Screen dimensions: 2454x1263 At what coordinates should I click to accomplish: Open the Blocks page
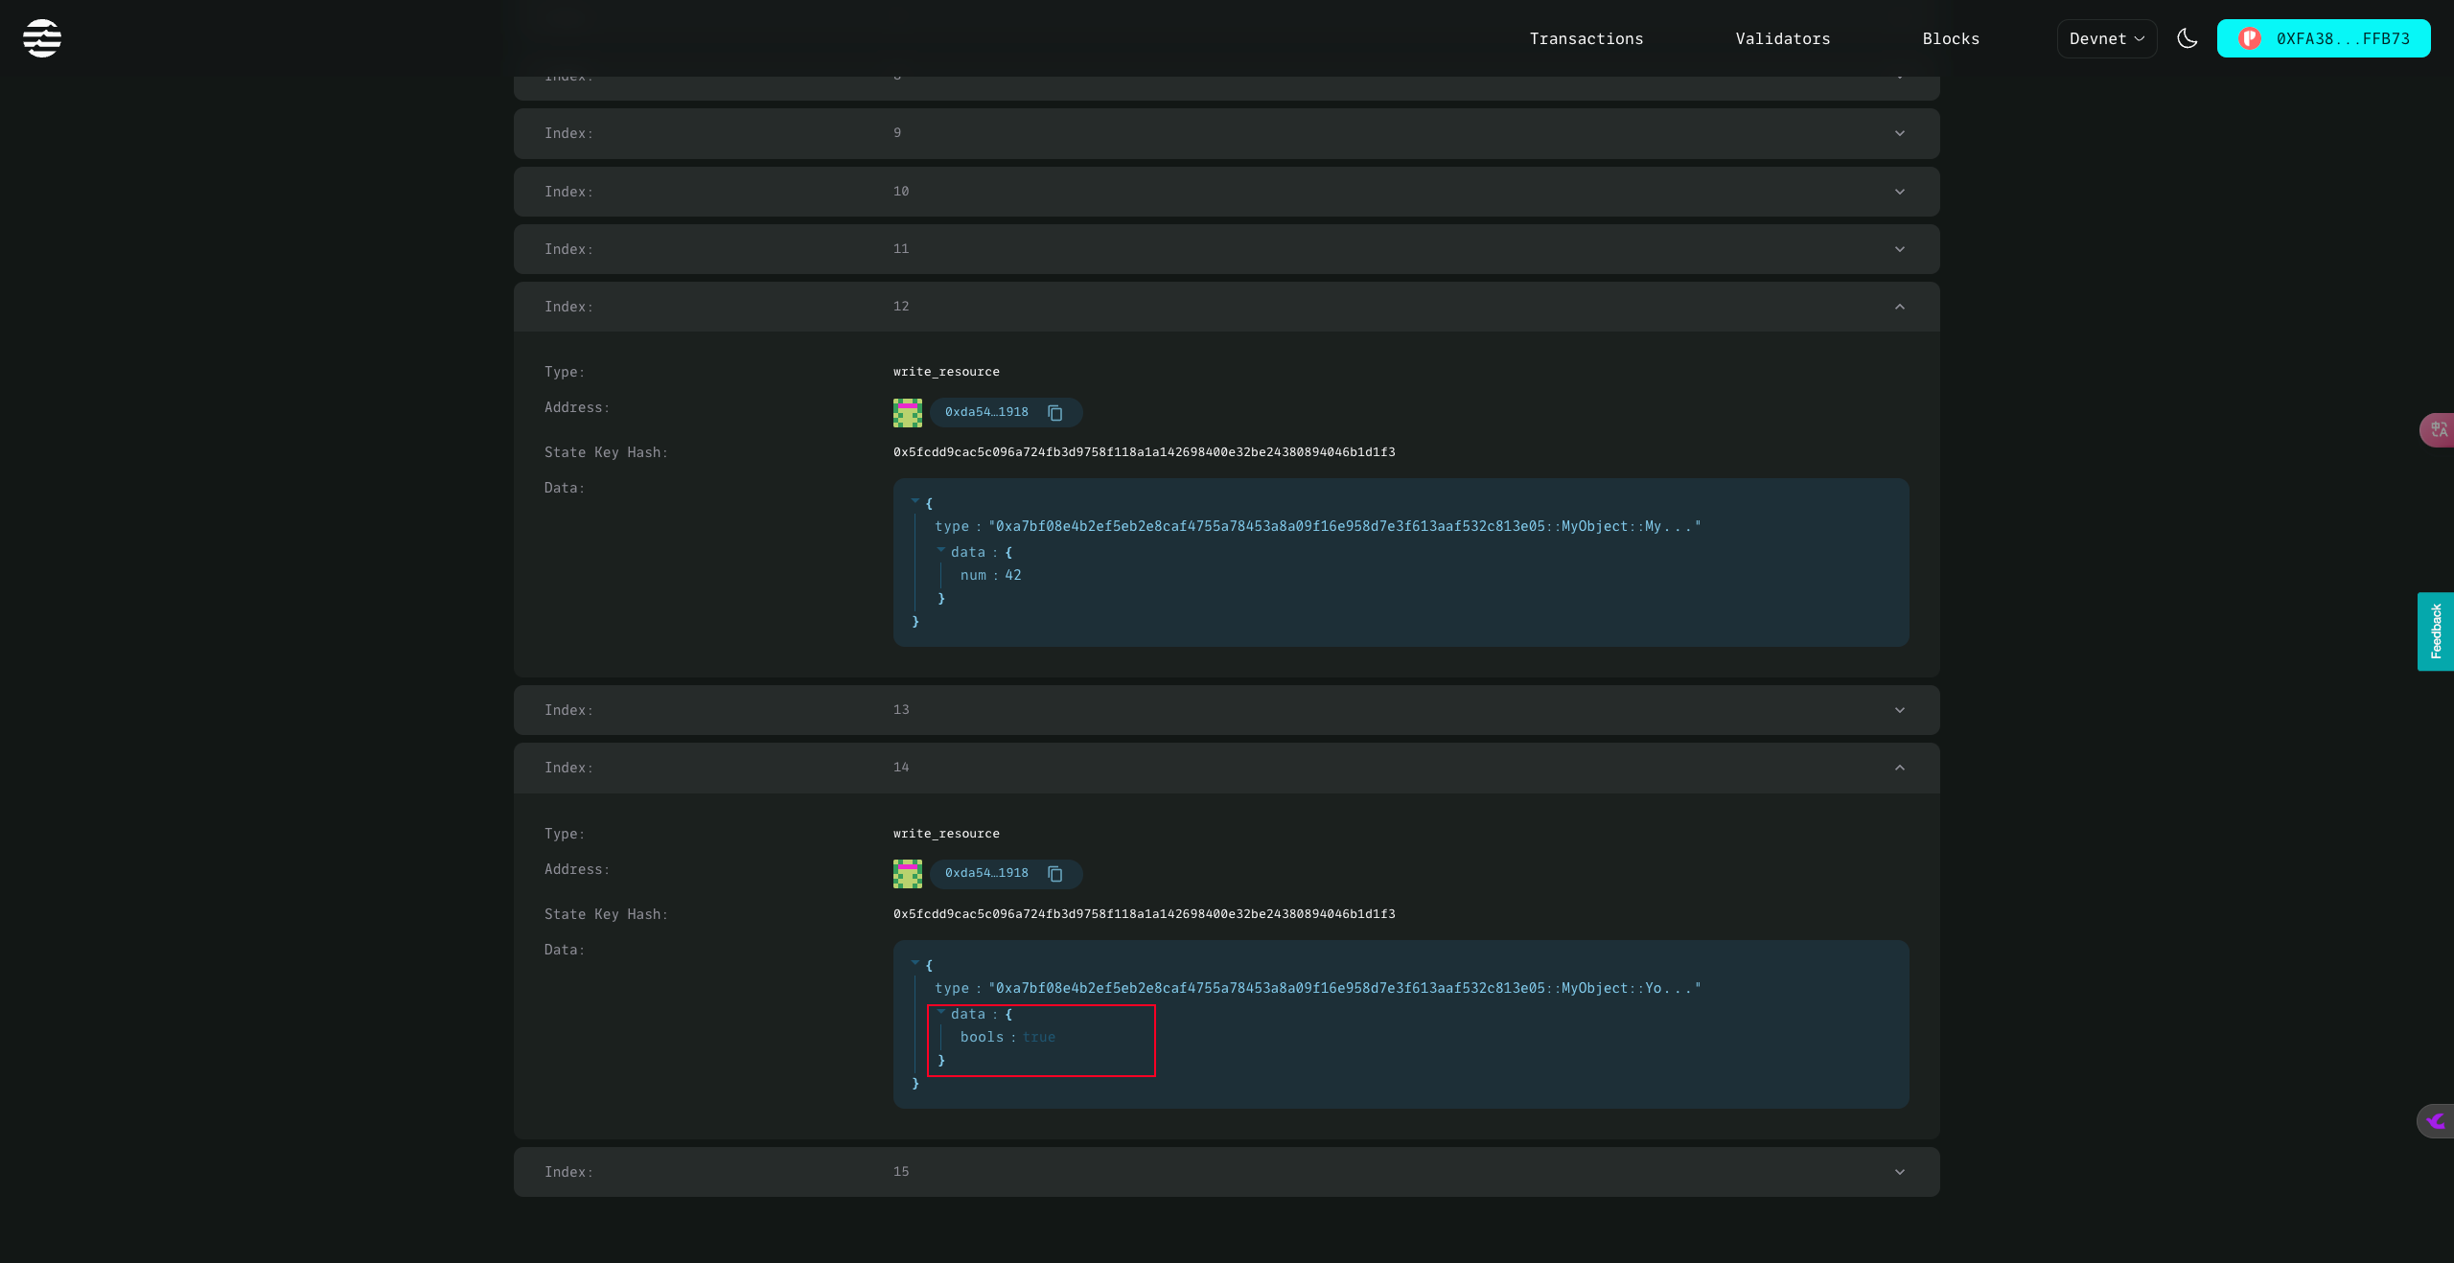click(1951, 38)
